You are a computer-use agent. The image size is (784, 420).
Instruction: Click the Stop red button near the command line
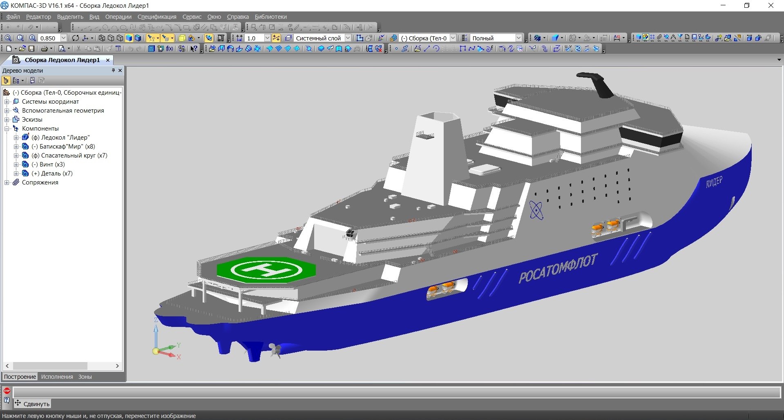[7, 391]
